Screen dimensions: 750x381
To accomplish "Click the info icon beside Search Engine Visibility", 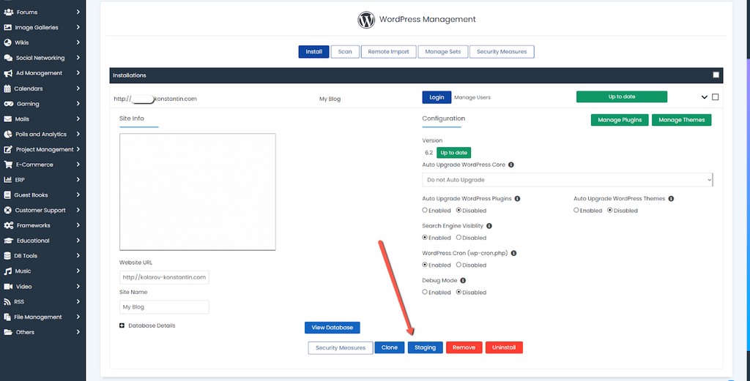I will (489, 226).
